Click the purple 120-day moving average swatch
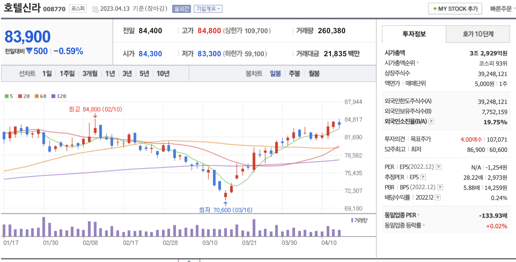Image resolution: width=516 pixels, height=262 pixels. (53, 96)
